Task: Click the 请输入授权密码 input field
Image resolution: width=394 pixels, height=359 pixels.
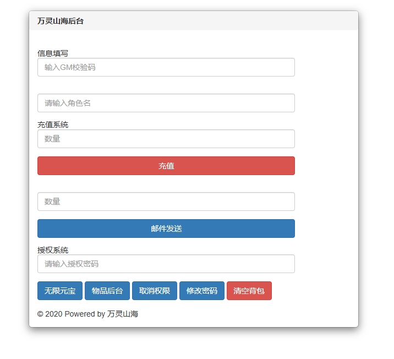Action: coord(166,264)
